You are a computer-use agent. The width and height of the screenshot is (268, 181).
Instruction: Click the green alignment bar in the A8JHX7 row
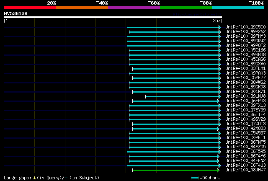(x=176, y=170)
